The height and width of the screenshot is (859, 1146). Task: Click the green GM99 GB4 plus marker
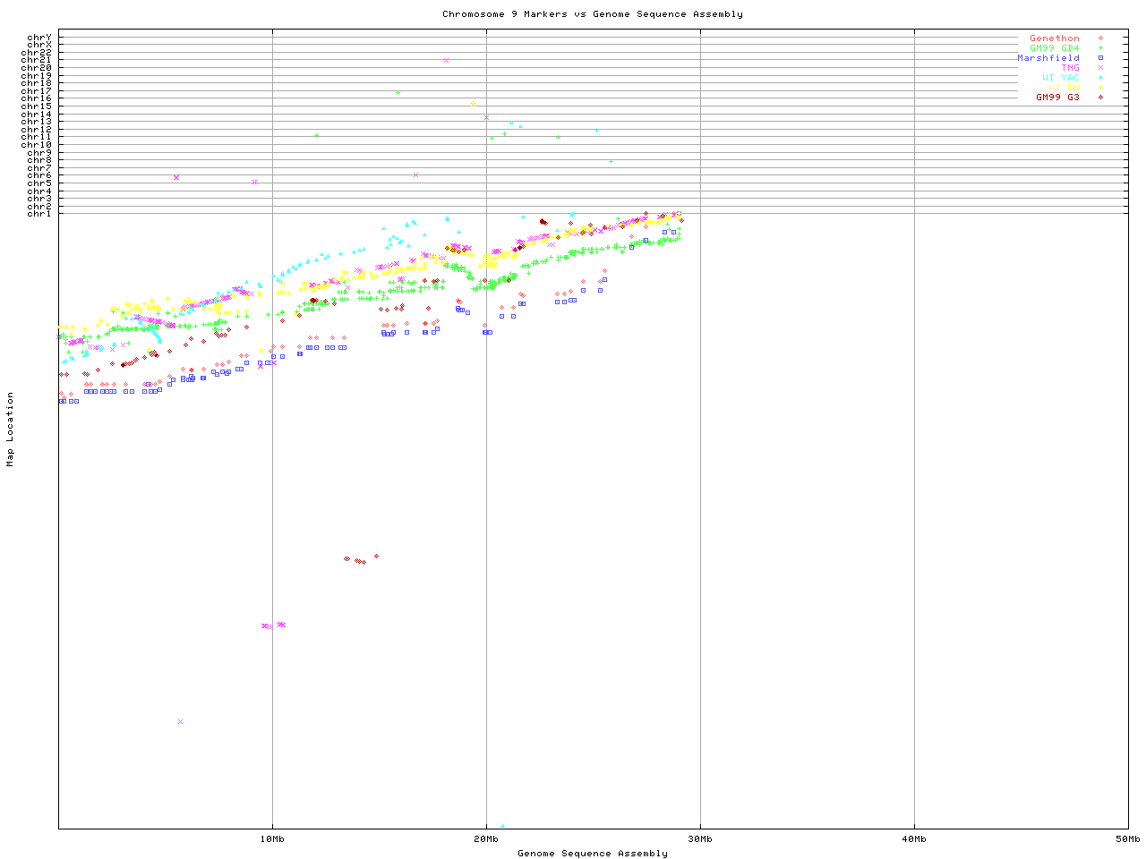coord(1100,48)
